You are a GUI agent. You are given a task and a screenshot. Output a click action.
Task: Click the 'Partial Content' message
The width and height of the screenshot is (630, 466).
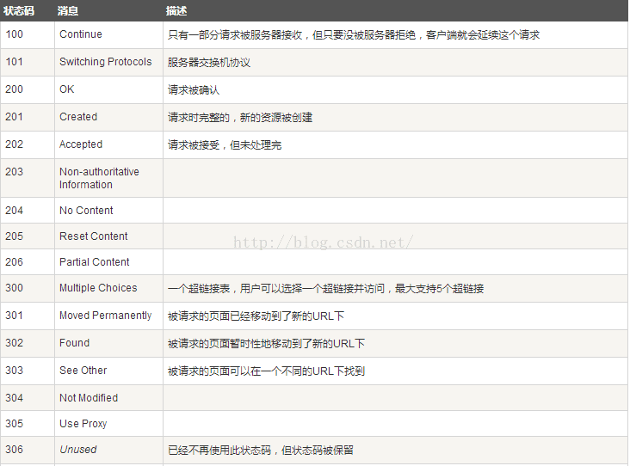click(x=95, y=262)
